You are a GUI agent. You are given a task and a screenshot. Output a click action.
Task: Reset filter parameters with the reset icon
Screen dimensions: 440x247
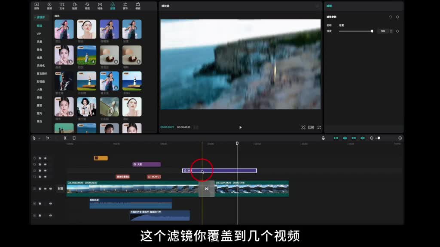(x=390, y=17)
